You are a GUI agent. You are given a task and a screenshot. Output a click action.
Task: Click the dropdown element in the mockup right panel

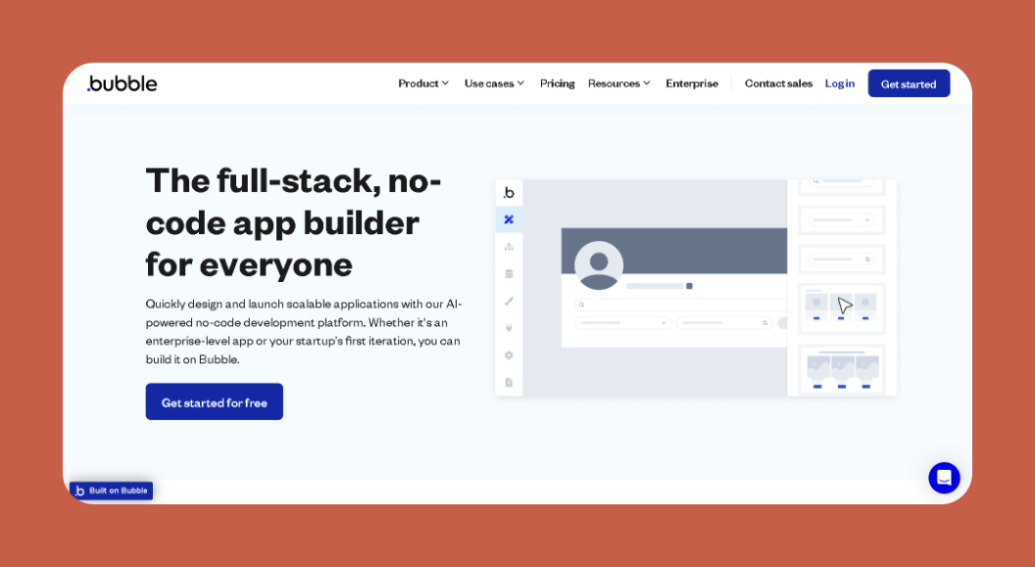pyautogui.click(x=842, y=220)
